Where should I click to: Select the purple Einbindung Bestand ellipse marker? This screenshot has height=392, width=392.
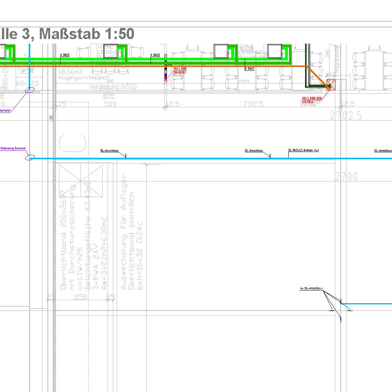[30, 158]
